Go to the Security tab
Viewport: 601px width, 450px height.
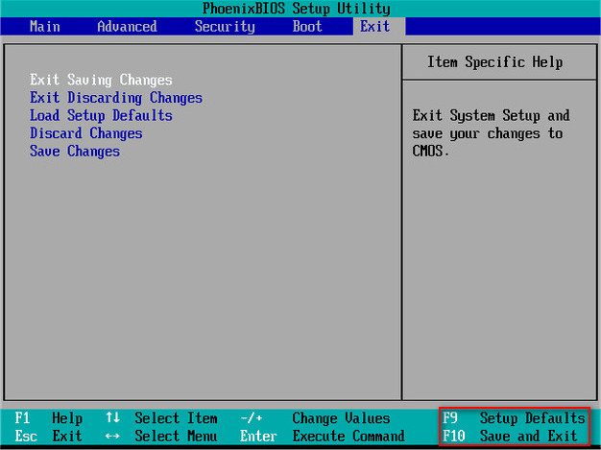click(224, 26)
